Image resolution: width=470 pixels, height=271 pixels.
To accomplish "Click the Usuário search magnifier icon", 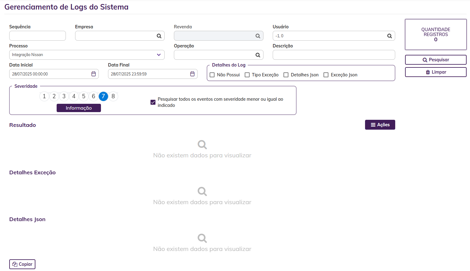I will [389, 36].
